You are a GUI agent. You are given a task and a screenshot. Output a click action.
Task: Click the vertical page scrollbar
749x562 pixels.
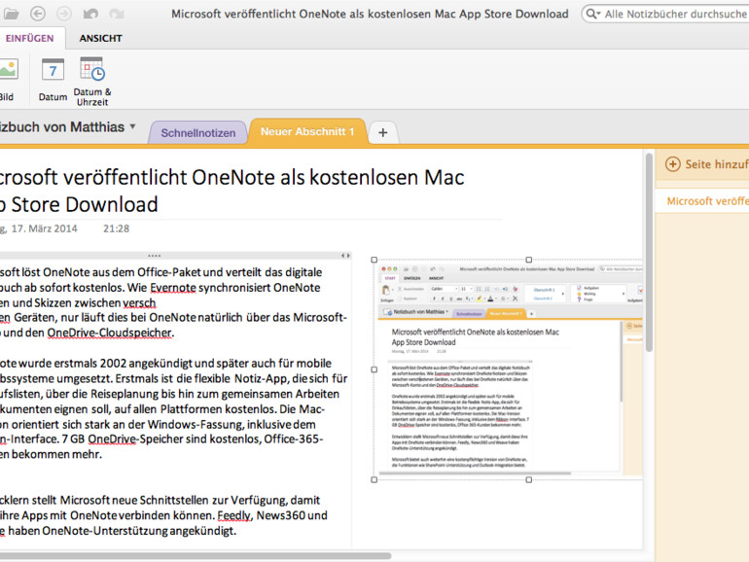tap(649, 253)
